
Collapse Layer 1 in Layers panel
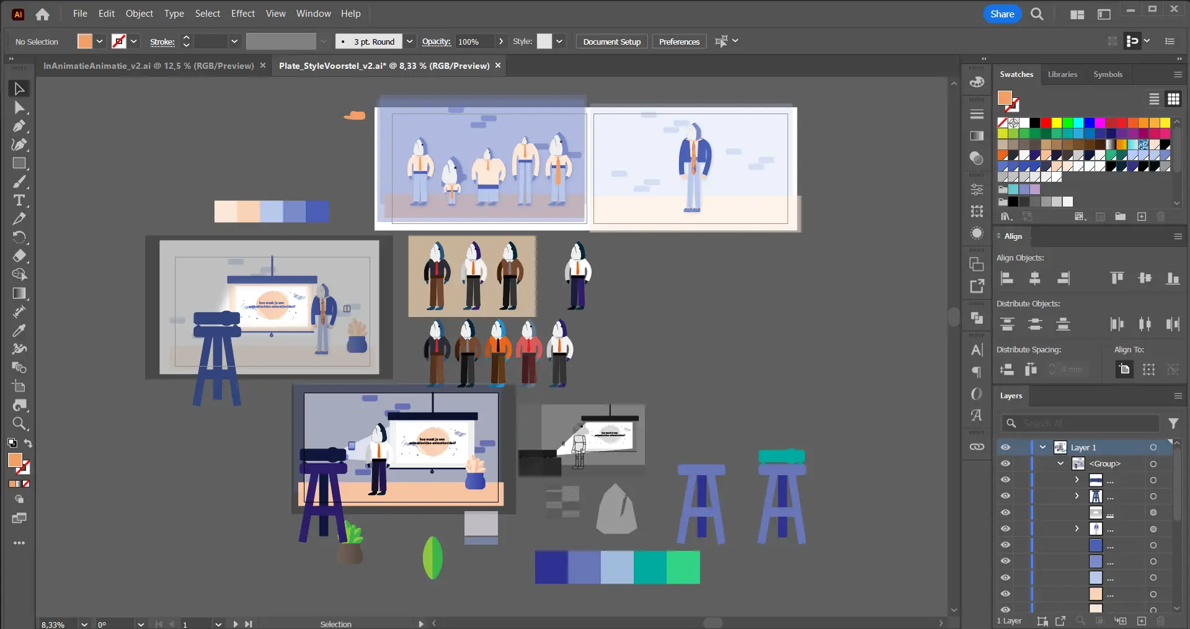[1042, 447]
